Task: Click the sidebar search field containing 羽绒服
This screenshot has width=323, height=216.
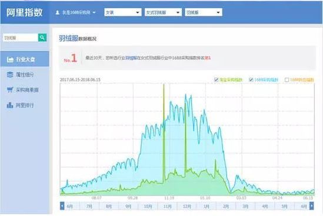Action: (x=21, y=38)
